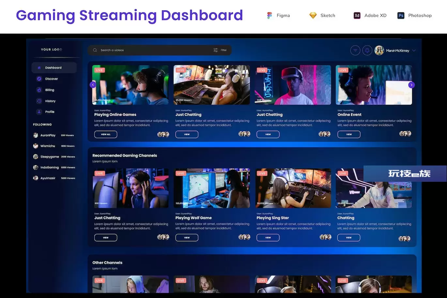
Task: Click the previous carousel arrow on featured streams
Action: pos(93,85)
